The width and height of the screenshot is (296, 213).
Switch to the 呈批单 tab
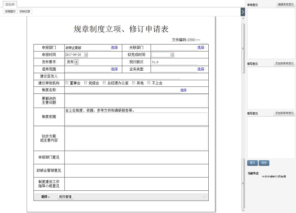[10, 4]
